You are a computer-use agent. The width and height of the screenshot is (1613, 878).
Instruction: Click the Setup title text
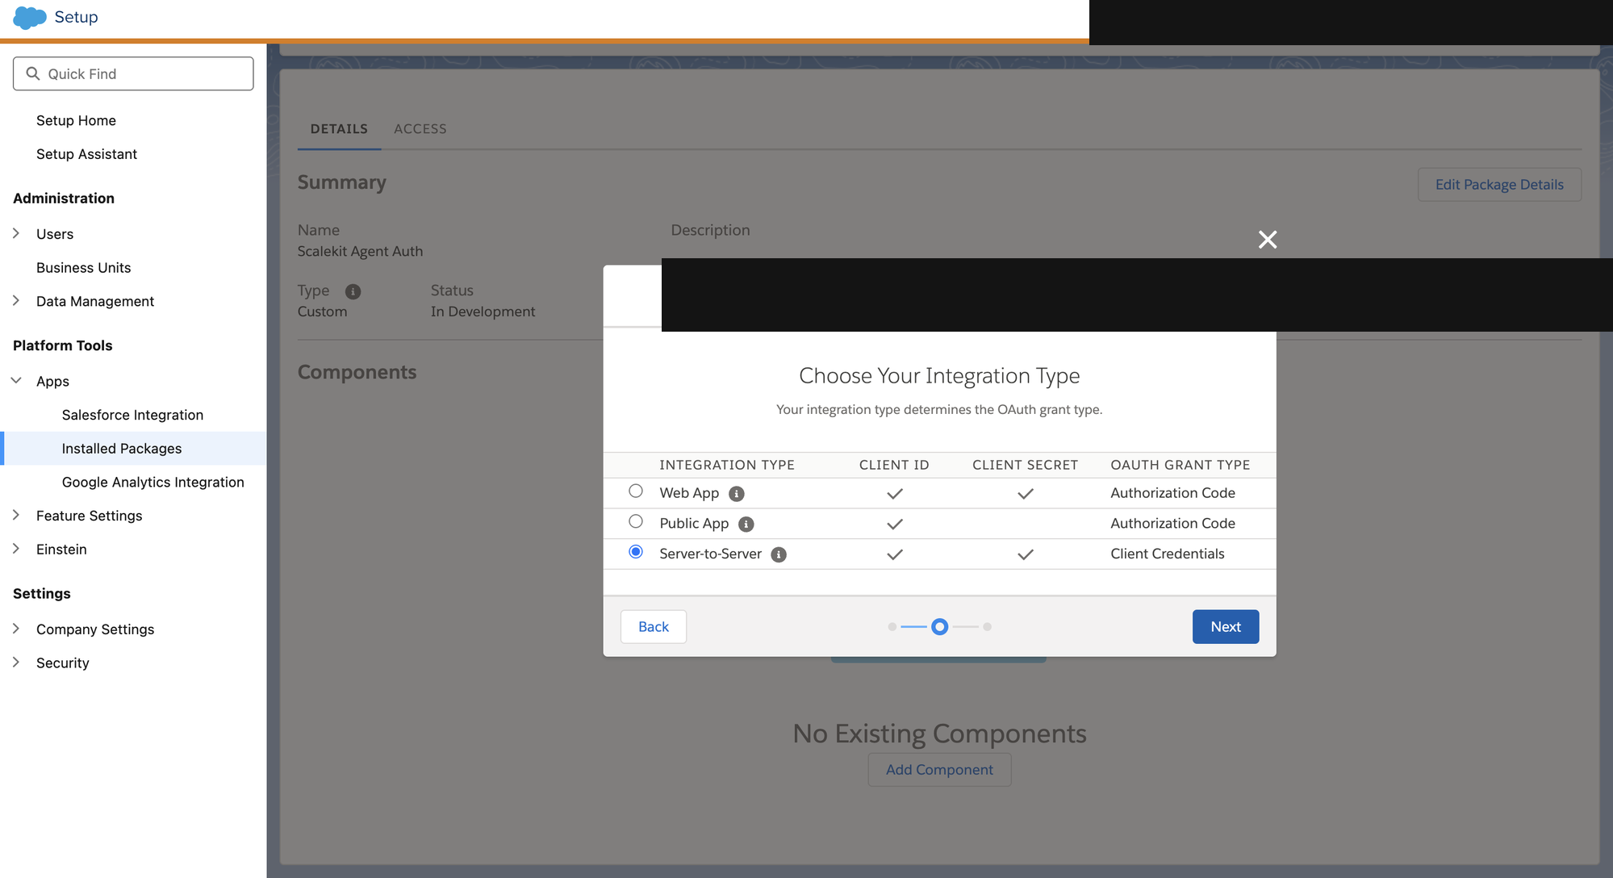[76, 17]
